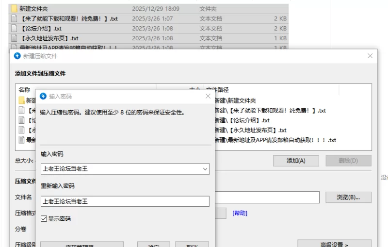Click the 浏览(B)... button
Viewport: 388px width, 247px height.
point(348,197)
